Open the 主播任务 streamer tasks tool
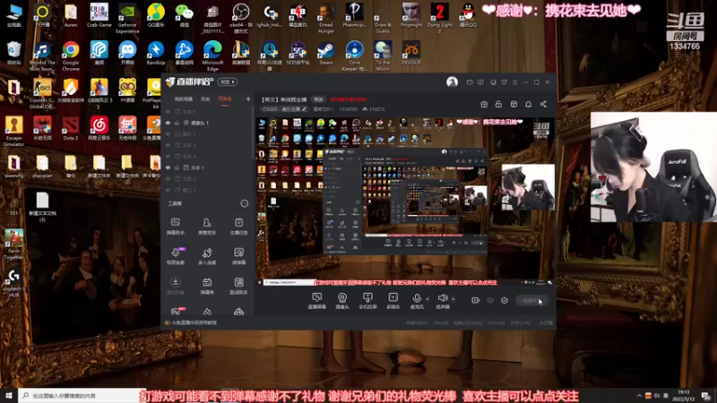 point(238,227)
